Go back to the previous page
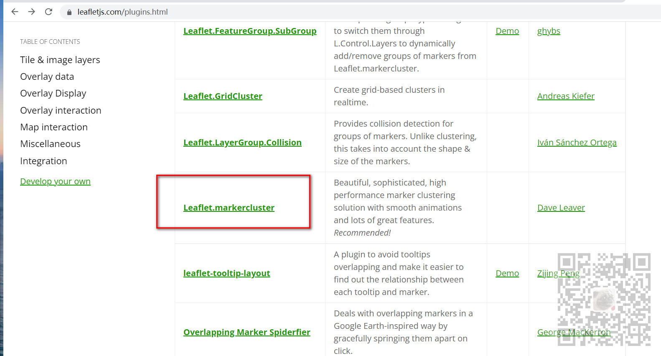The width and height of the screenshot is (661, 356). point(15,12)
